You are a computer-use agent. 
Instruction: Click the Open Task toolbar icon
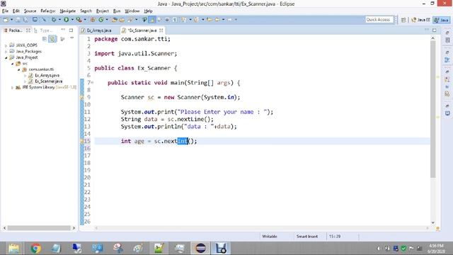[122, 20]
